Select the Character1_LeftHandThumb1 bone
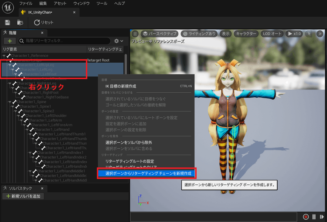This screenshot has height=222, width=327. tap(61, 134)
